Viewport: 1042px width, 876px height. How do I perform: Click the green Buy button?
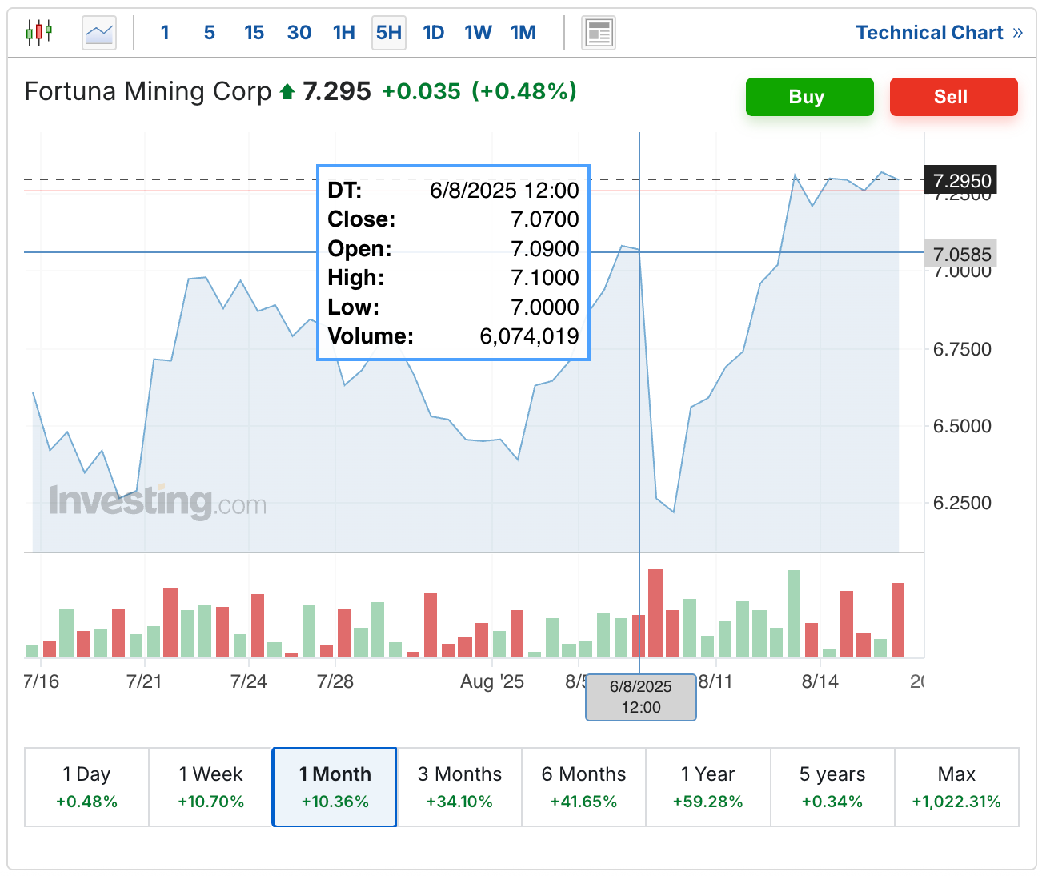tap(809, 97)
